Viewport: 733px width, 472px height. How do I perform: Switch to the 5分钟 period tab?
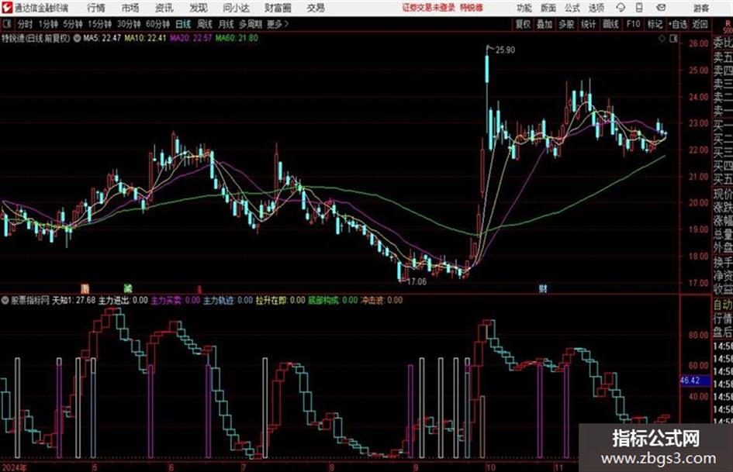pyautogui.click(x=73, y=24)
